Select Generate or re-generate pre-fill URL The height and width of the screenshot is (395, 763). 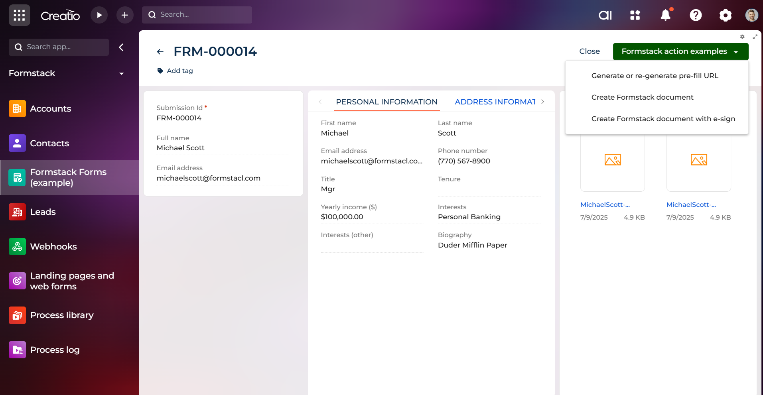655,76
